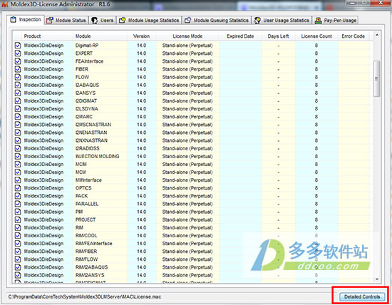Click the scrollbar down arrow

coord(377,279)
